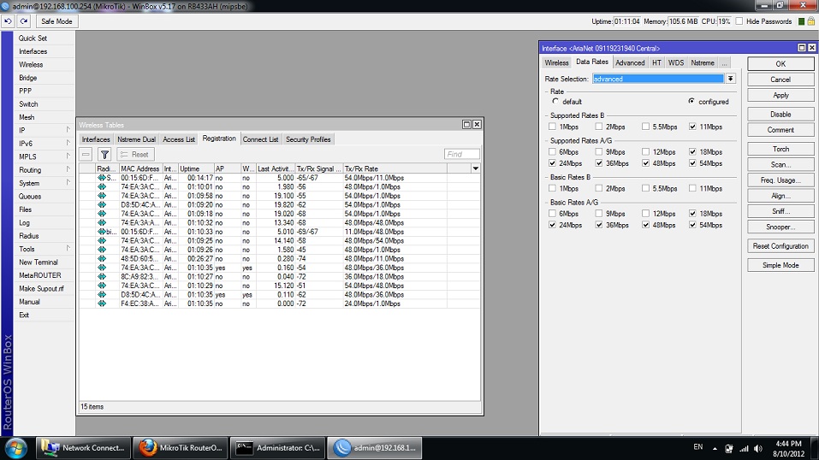Enable 1Mbps under Supported Rates B
The image size is (819, 460).
(553, 127)
